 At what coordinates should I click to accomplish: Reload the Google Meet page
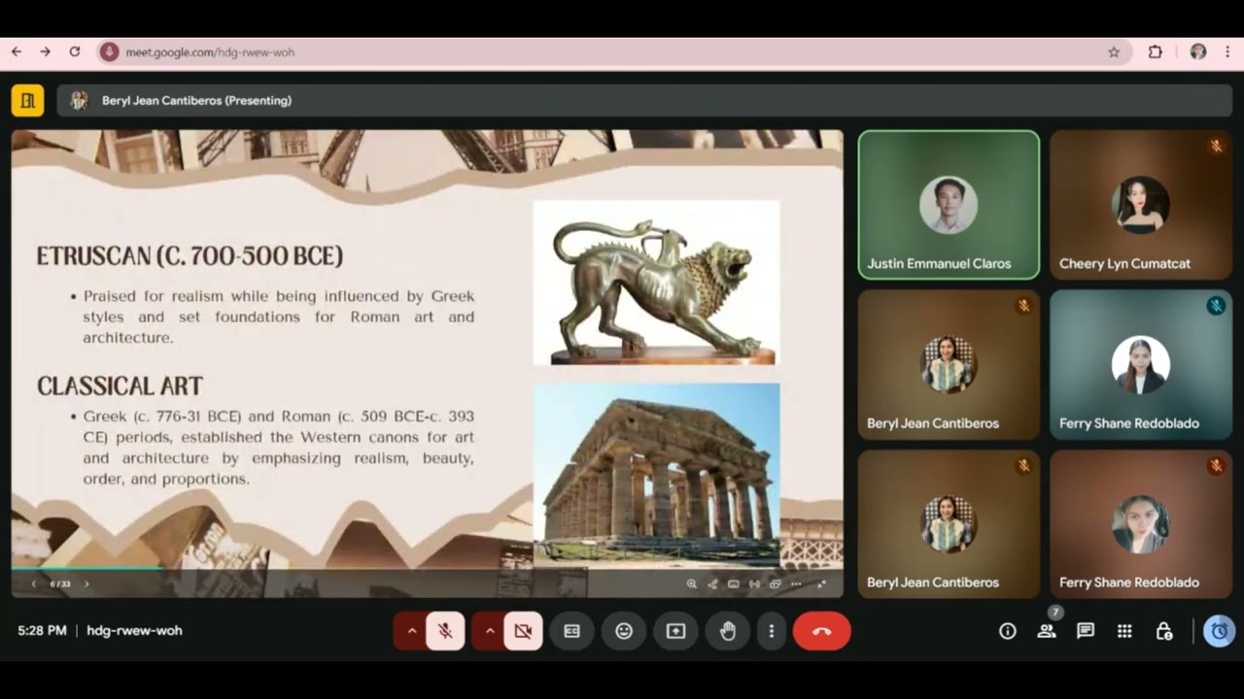(75, 51)
